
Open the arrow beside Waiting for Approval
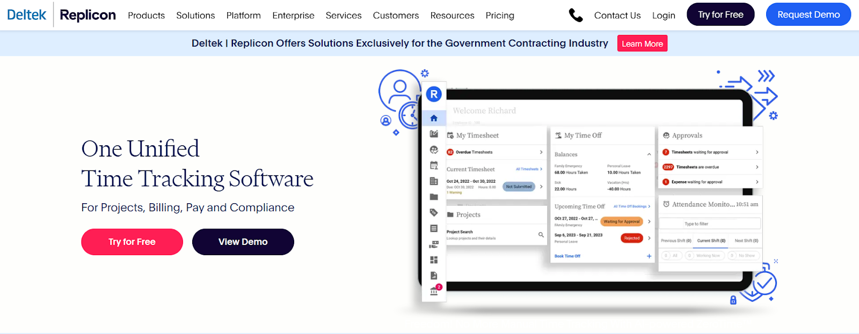[649, 221]
